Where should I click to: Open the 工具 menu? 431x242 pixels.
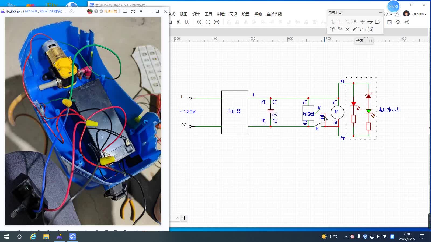[x=208, y=14]
